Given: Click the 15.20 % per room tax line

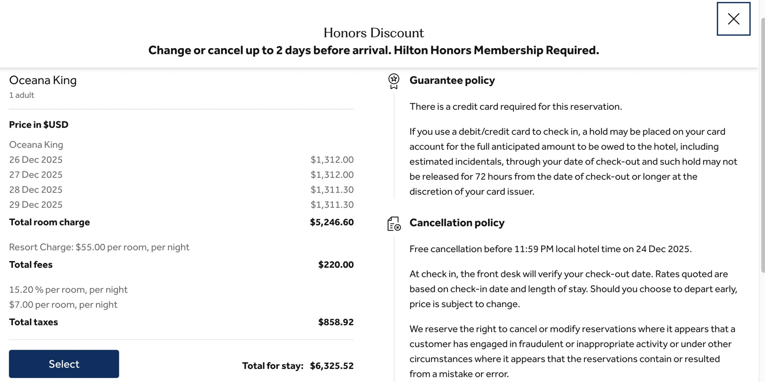Looking at the screenshot, I should point(68,290).
